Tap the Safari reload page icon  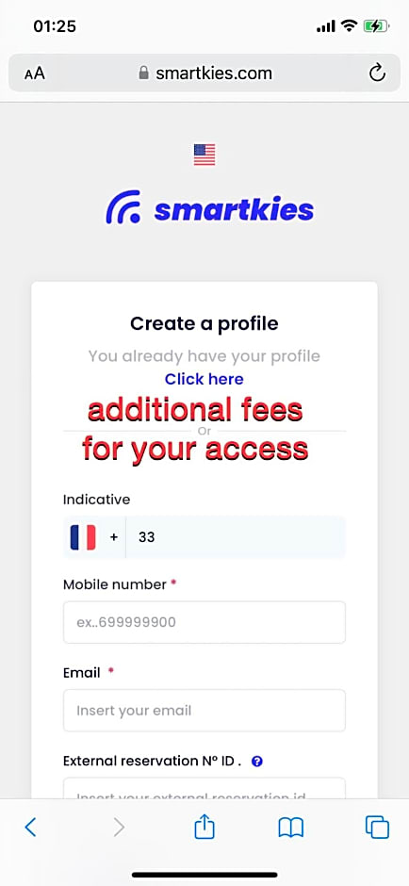377,73
